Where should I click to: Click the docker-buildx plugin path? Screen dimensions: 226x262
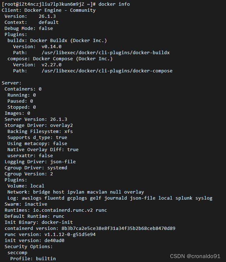coord(106,53)
